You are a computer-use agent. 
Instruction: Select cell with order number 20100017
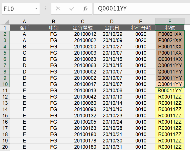pyautogui.click(x=82, y=84)
